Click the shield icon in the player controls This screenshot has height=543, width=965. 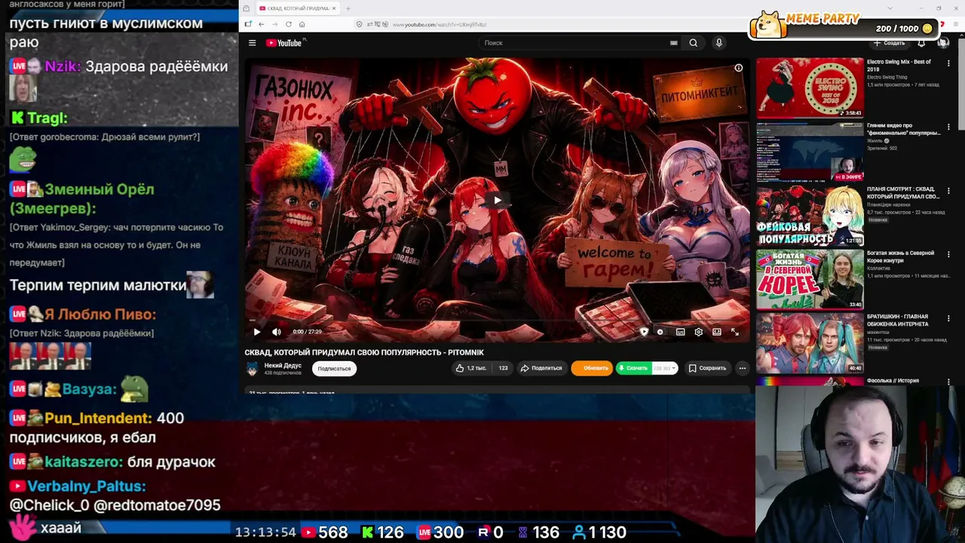644,332
